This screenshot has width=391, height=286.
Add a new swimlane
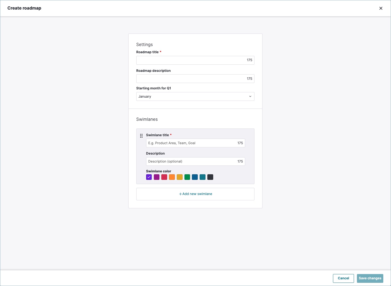point(195,194)
